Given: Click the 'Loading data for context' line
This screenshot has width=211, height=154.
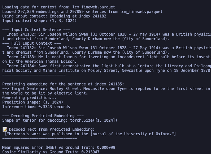Looking at the screenshot, I should pyautogui.click(x=58, y=7).
